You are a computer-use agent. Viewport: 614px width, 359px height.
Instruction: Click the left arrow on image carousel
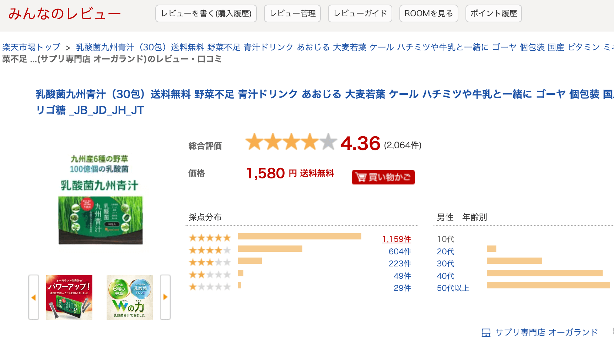coord(34,297)
